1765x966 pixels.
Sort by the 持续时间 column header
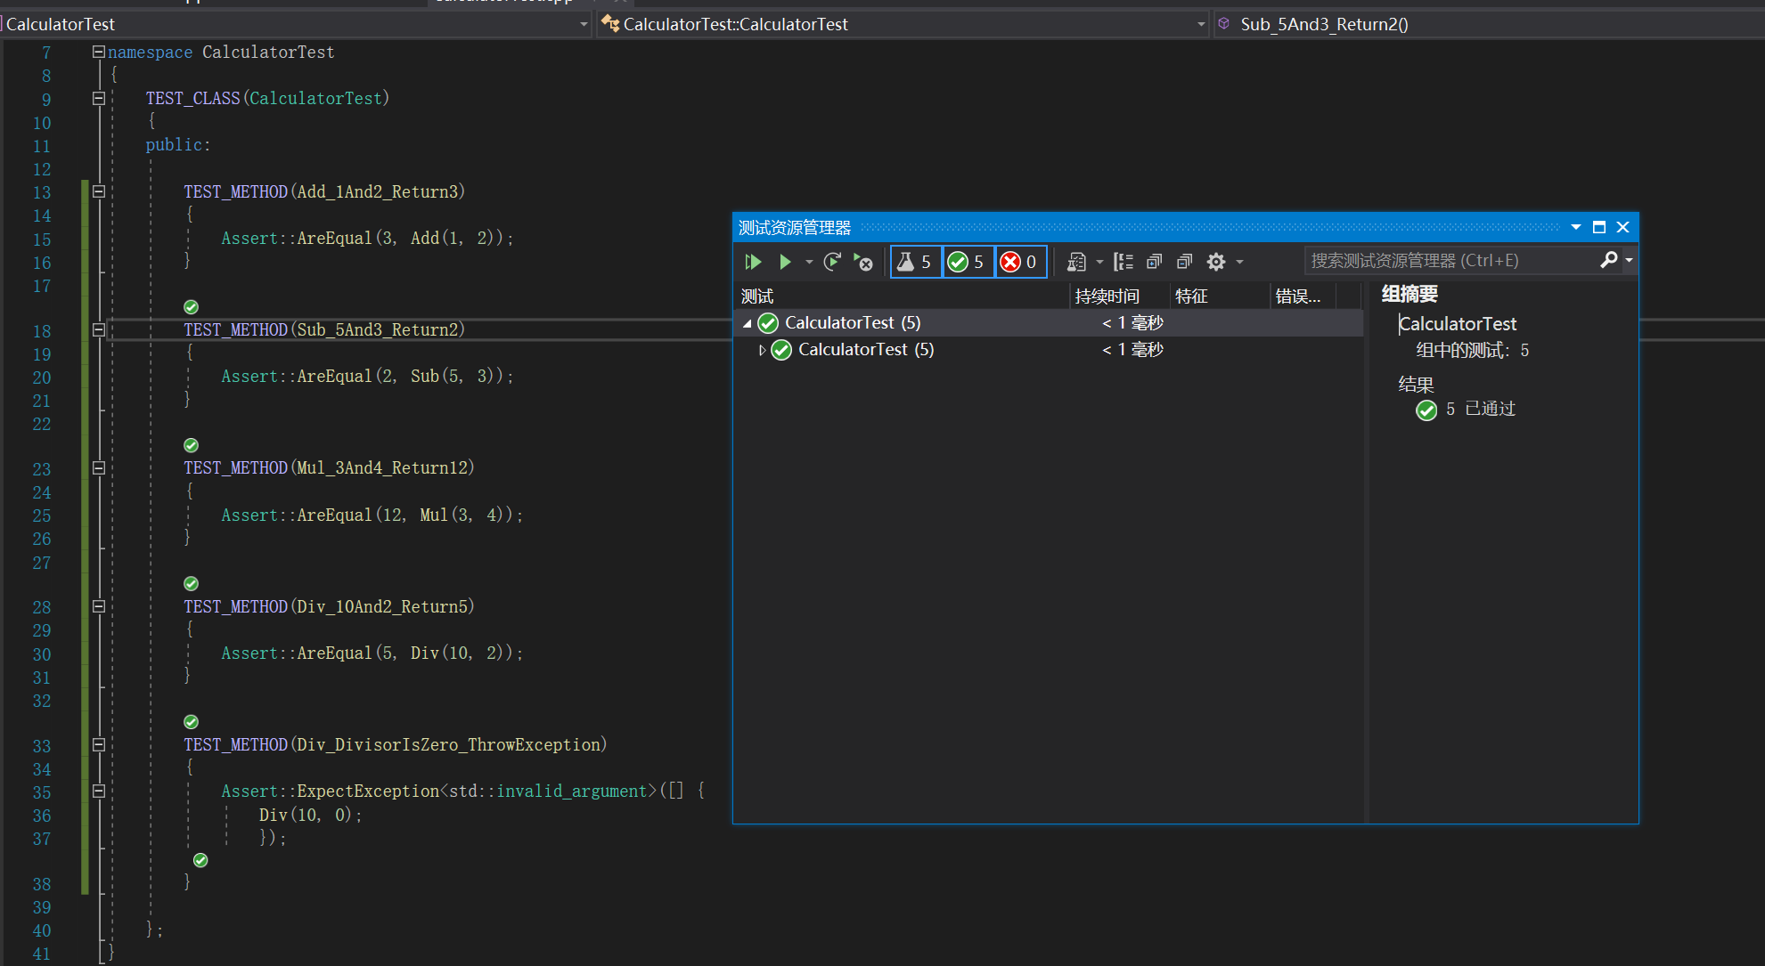(x=1119, y=296)
